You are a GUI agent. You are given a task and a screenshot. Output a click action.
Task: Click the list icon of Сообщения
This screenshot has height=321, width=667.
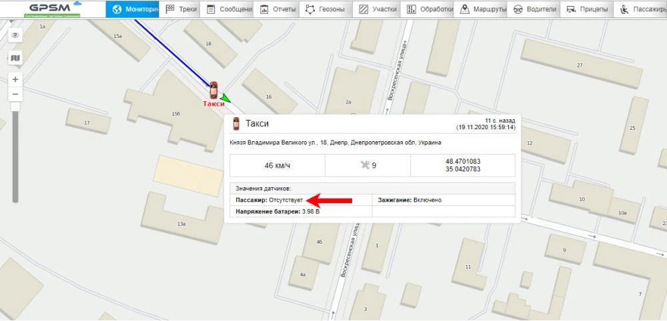(x=211, y=9)
